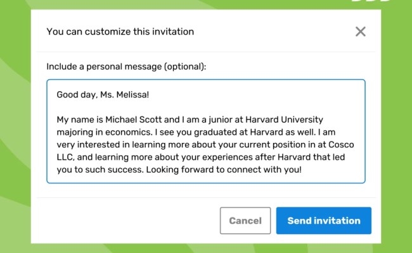412x253 pixels.
Task: Click the Send invitation button
Action: tap(323, 221)
